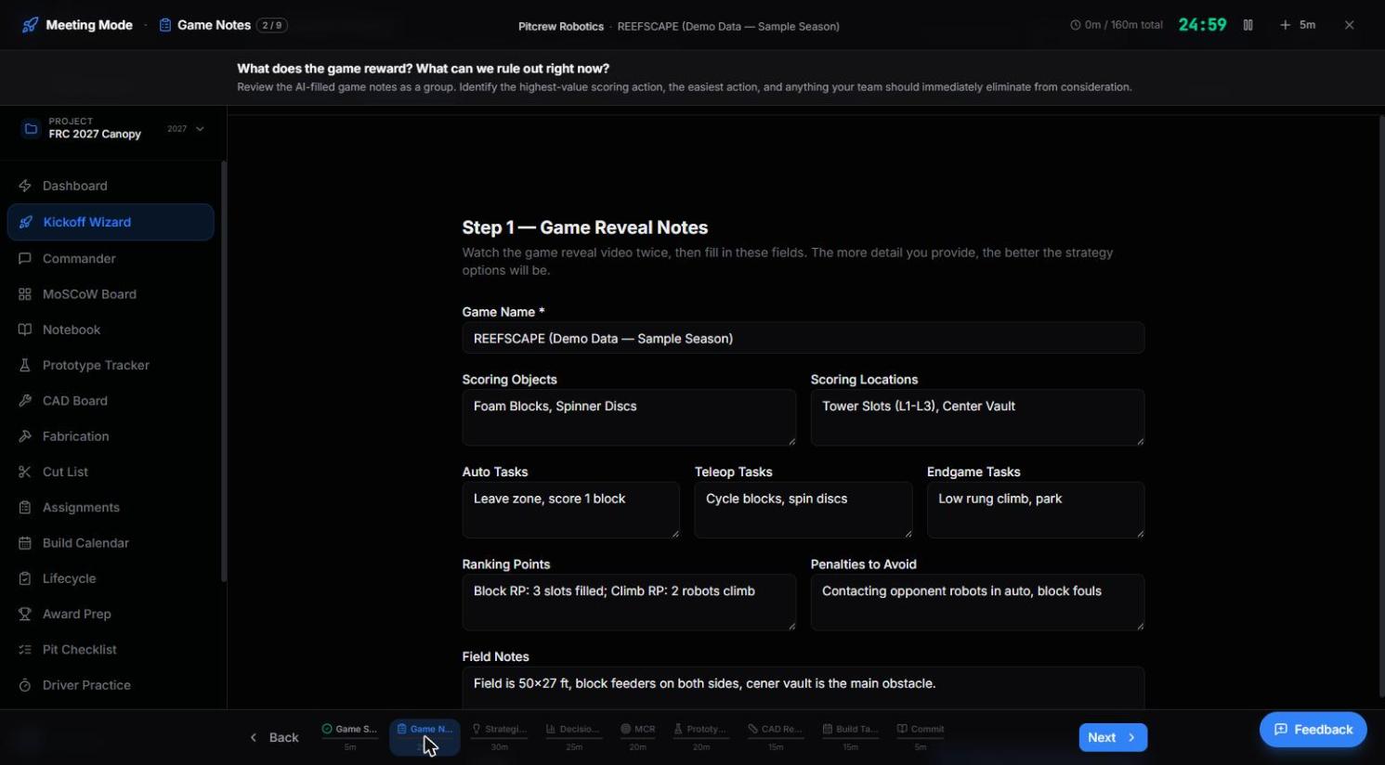Close Meeting Mode with the X
Viewport: 1385px width, 765px height.
pyautogui.click(x=1349, y=25)
